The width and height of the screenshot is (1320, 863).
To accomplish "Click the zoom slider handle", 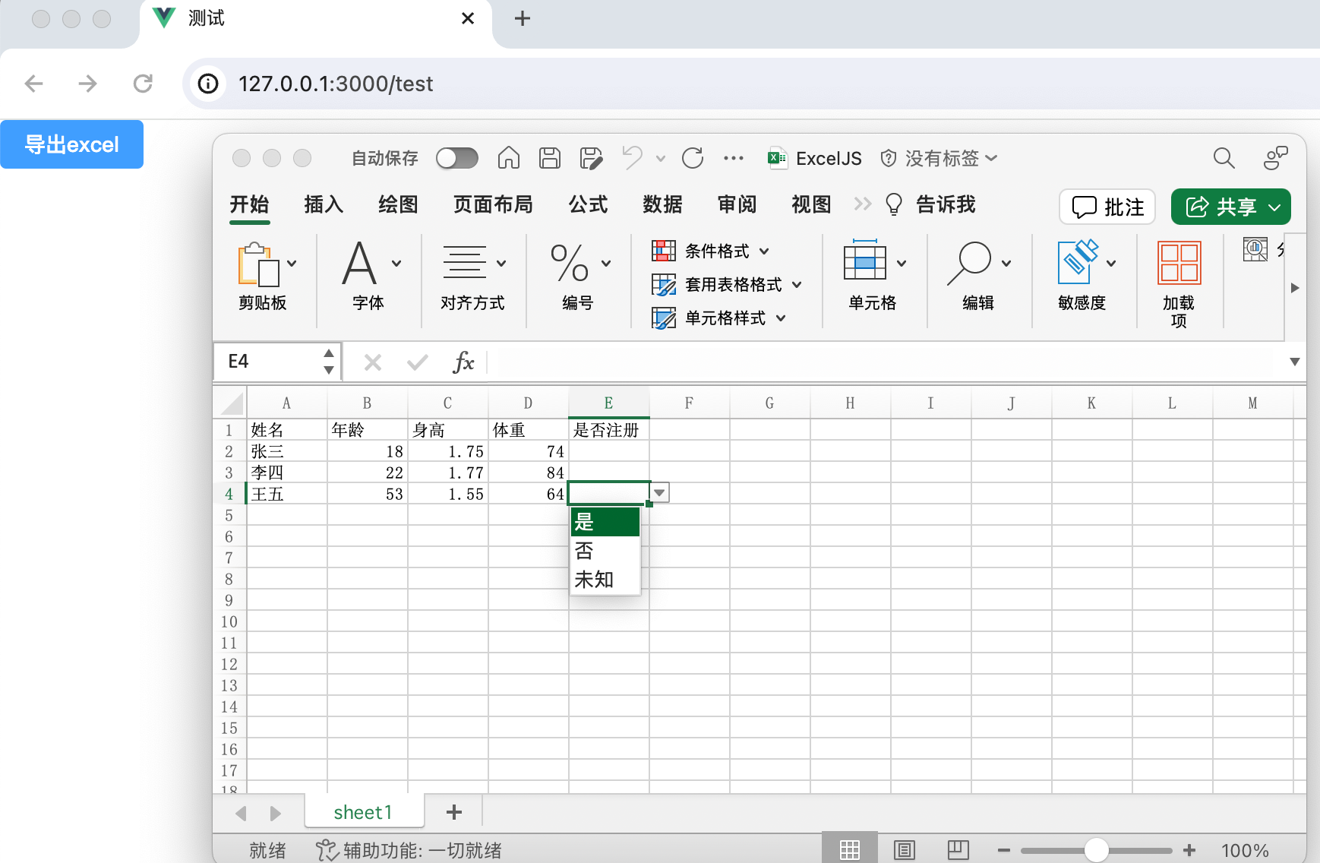I will click(x=1096, y=850).
